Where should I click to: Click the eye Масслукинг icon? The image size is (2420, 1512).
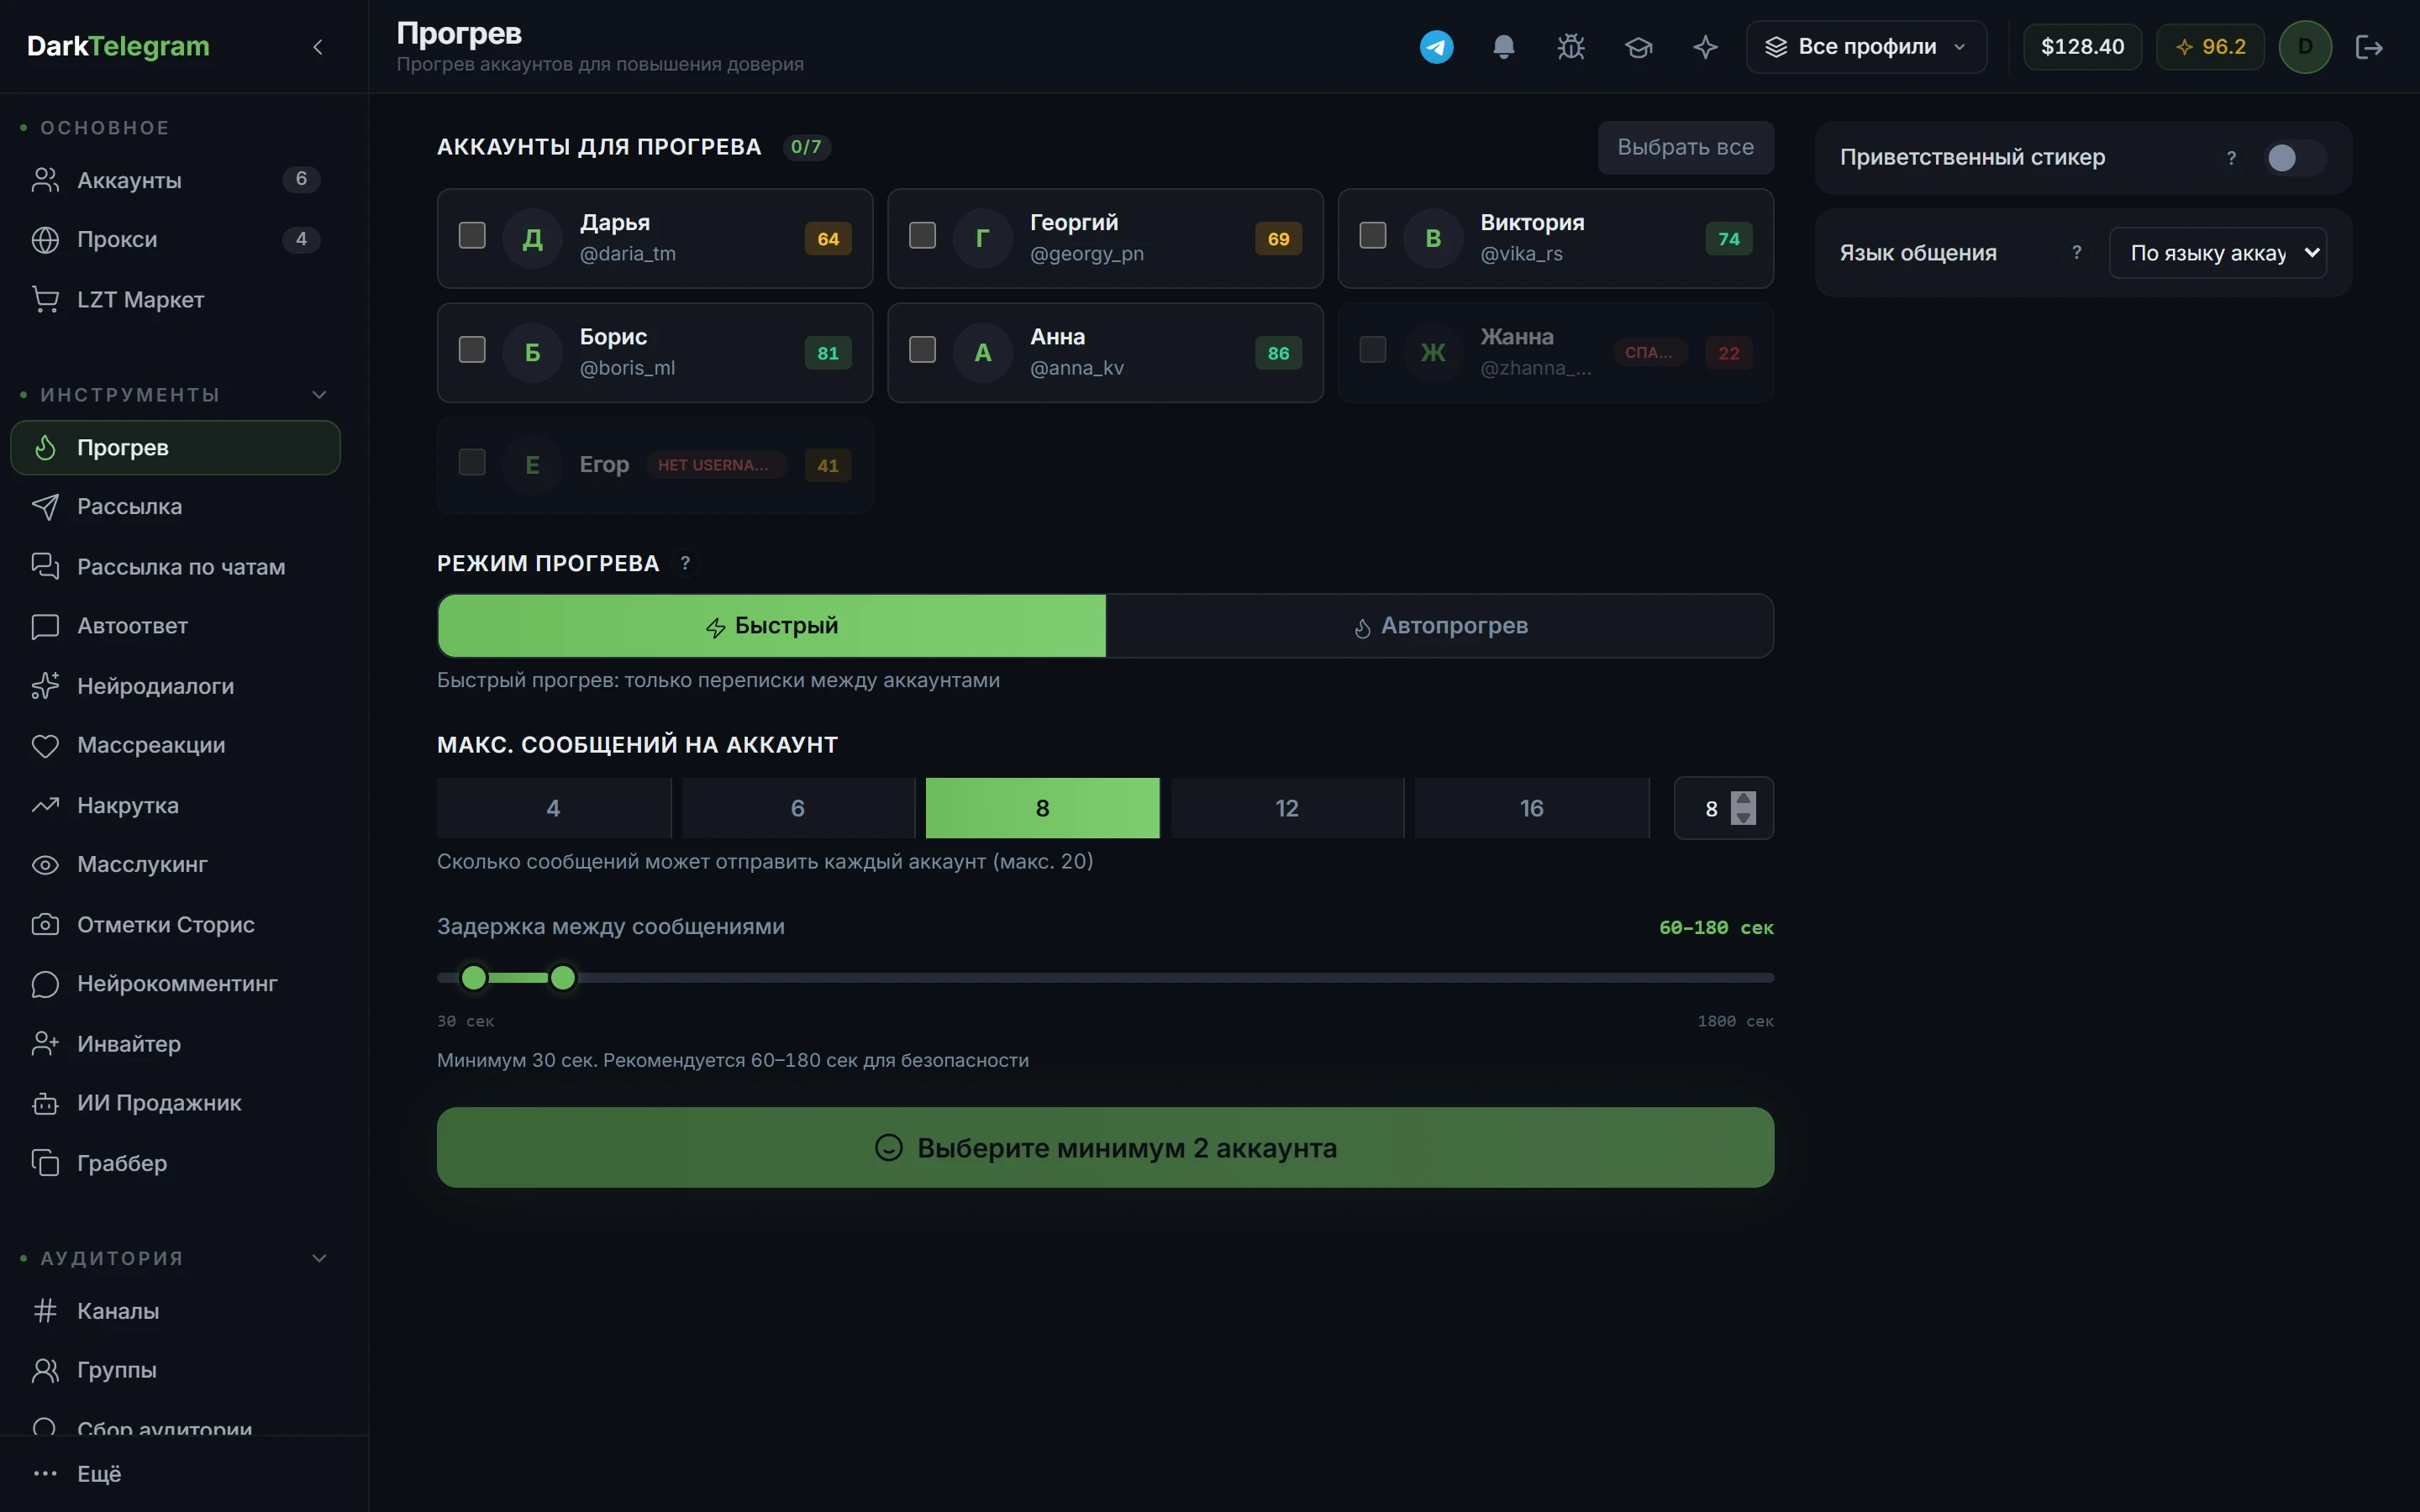tap(45, 865)
